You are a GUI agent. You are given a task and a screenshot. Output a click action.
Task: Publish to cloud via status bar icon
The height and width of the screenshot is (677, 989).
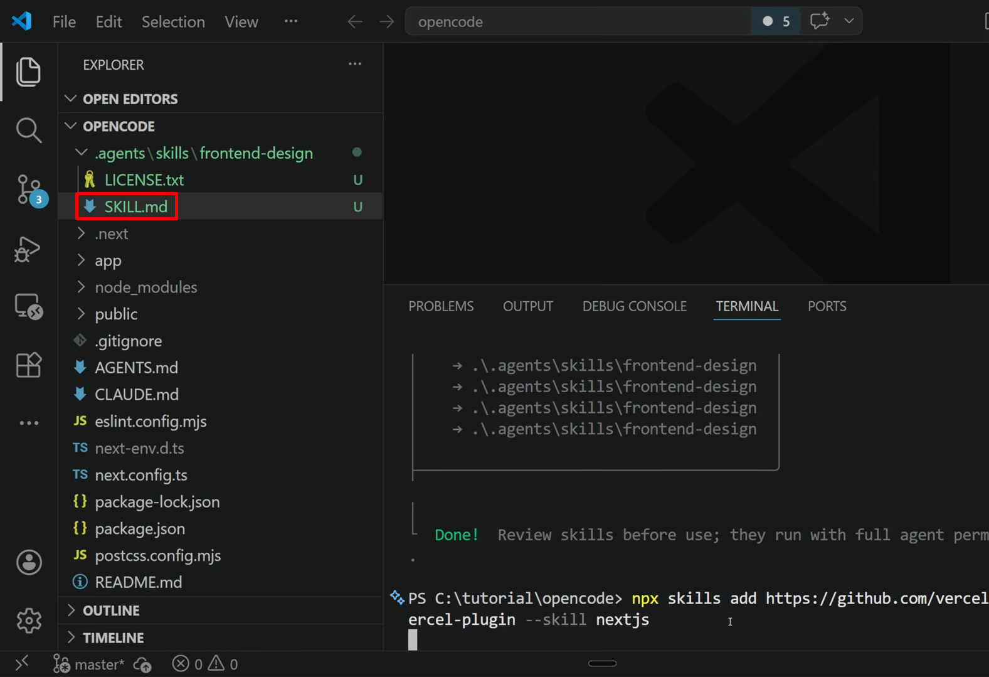142,664
